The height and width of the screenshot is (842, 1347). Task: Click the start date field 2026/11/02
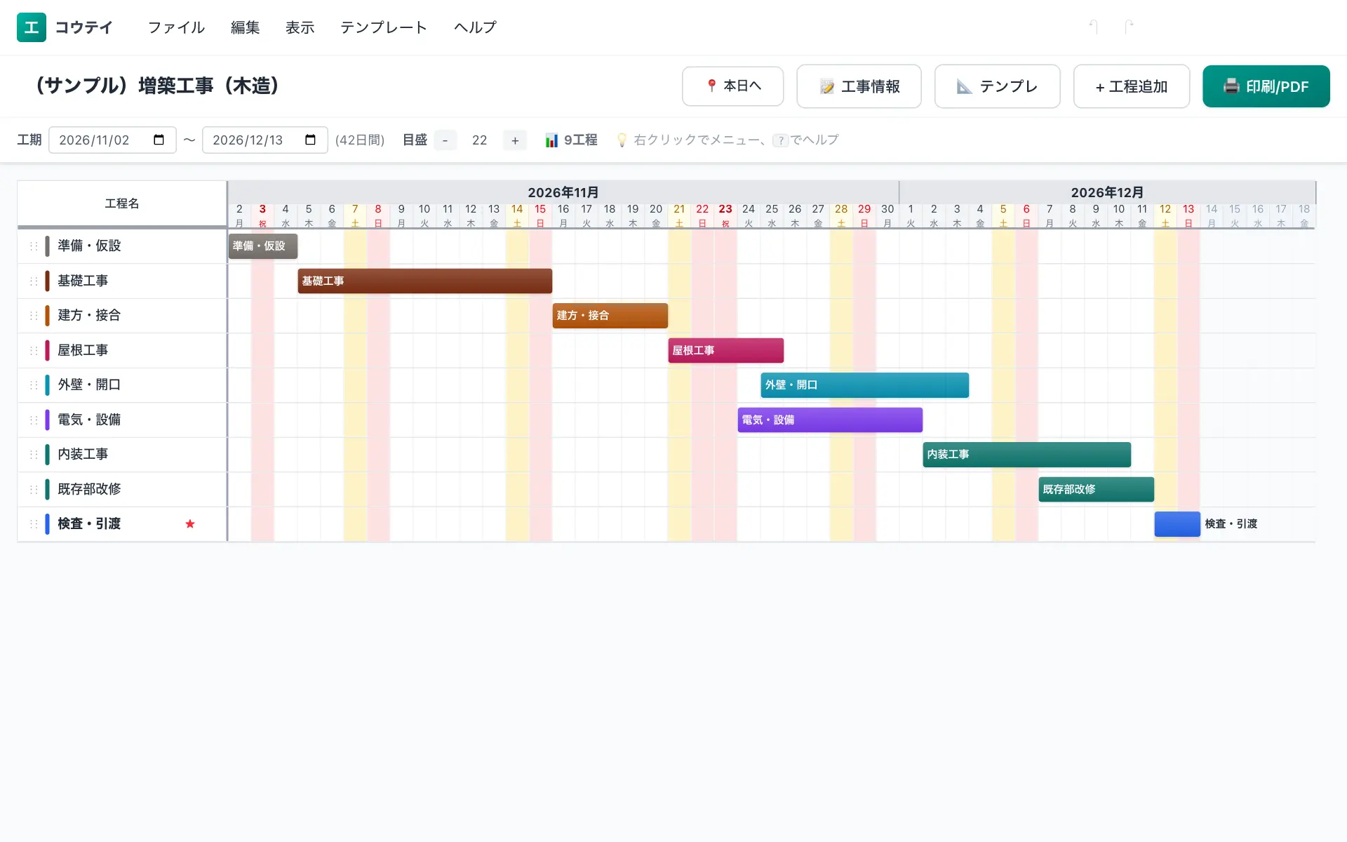112,140
